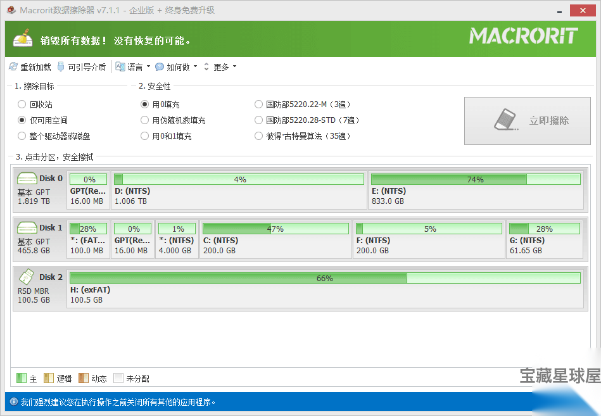Viewport: 601px width, 416px height.
Task: Click the Disk 0 drive icon
Action: pos(27,179)
